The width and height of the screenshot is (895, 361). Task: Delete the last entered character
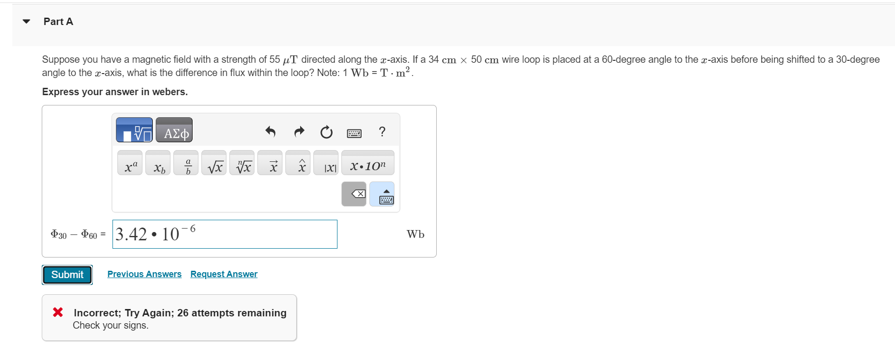click(354, 194)
